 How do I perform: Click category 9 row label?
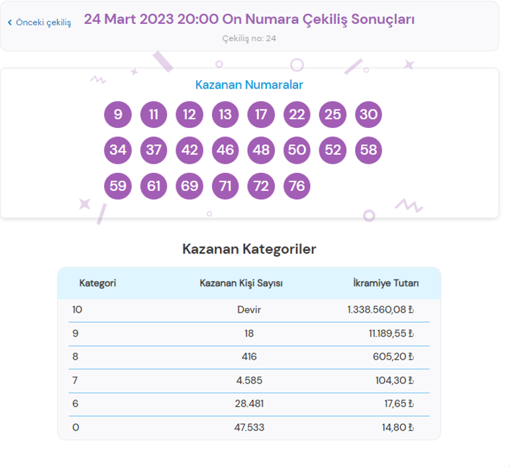point(76,333)
